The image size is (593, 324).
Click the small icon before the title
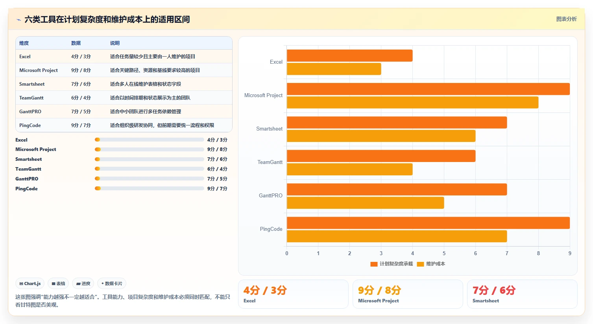(x=18, y=20)
